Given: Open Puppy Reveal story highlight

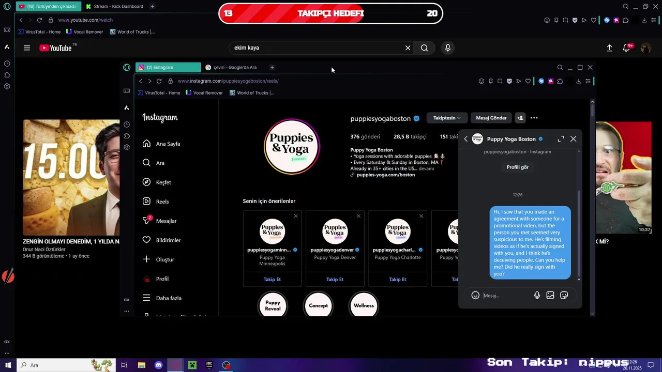Looking at the screenshot, I should pyautogui.click(x=273, y=305).
